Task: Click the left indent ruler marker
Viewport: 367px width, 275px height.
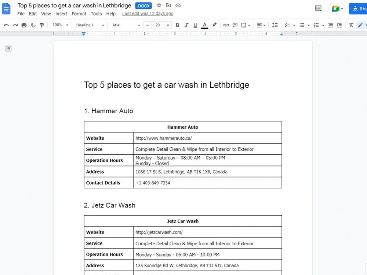Action: tap(84, 34)
